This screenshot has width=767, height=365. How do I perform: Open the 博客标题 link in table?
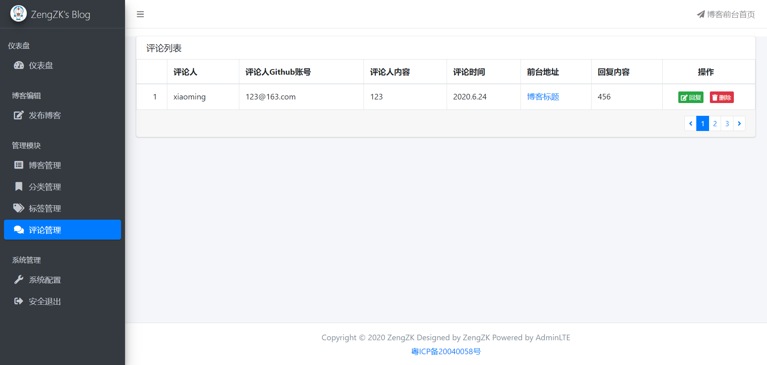[x=543, y=97]
